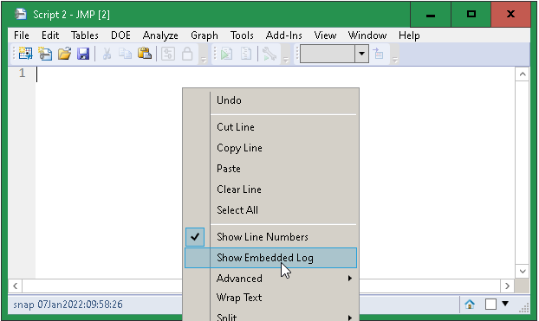Click horizontal scrollbar left arrow
This screenshot has height=321, width=539.
16,286
